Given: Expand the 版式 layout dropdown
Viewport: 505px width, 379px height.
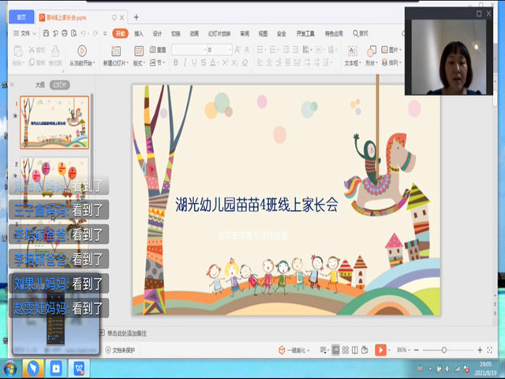Looking at the screenshot, I should point(139,63).
